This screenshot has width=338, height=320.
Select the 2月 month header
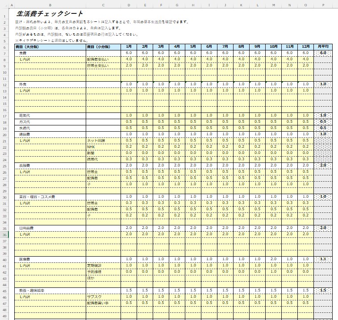coord(145,47)
